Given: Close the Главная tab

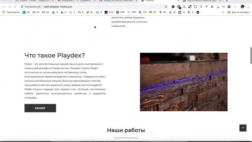Looking at the screenshot, I should [x=178, y=1].
